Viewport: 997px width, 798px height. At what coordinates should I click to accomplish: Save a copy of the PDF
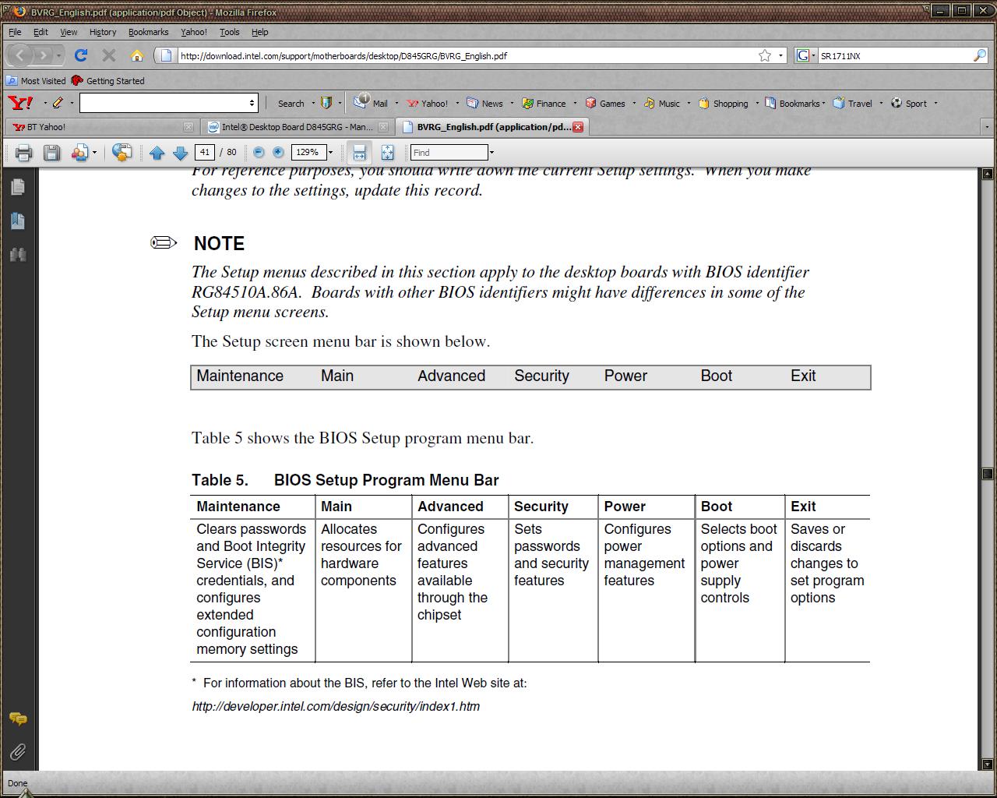[51, 153]
